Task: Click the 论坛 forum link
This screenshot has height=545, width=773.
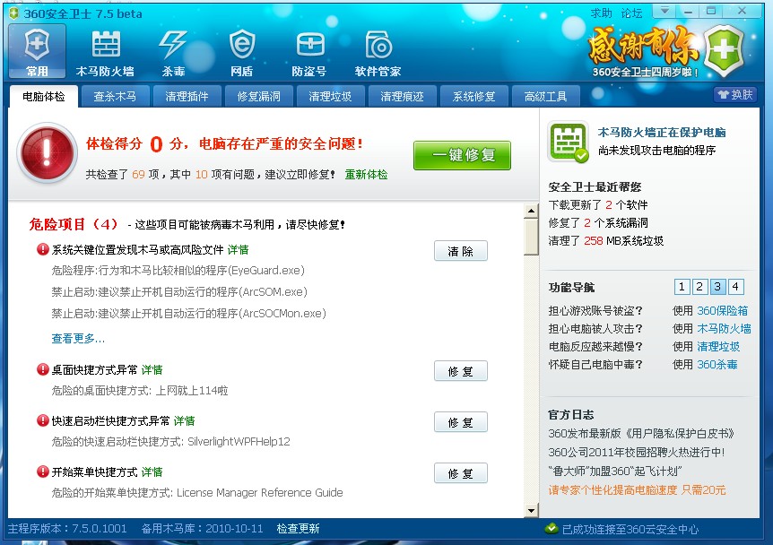Action: 631,13
